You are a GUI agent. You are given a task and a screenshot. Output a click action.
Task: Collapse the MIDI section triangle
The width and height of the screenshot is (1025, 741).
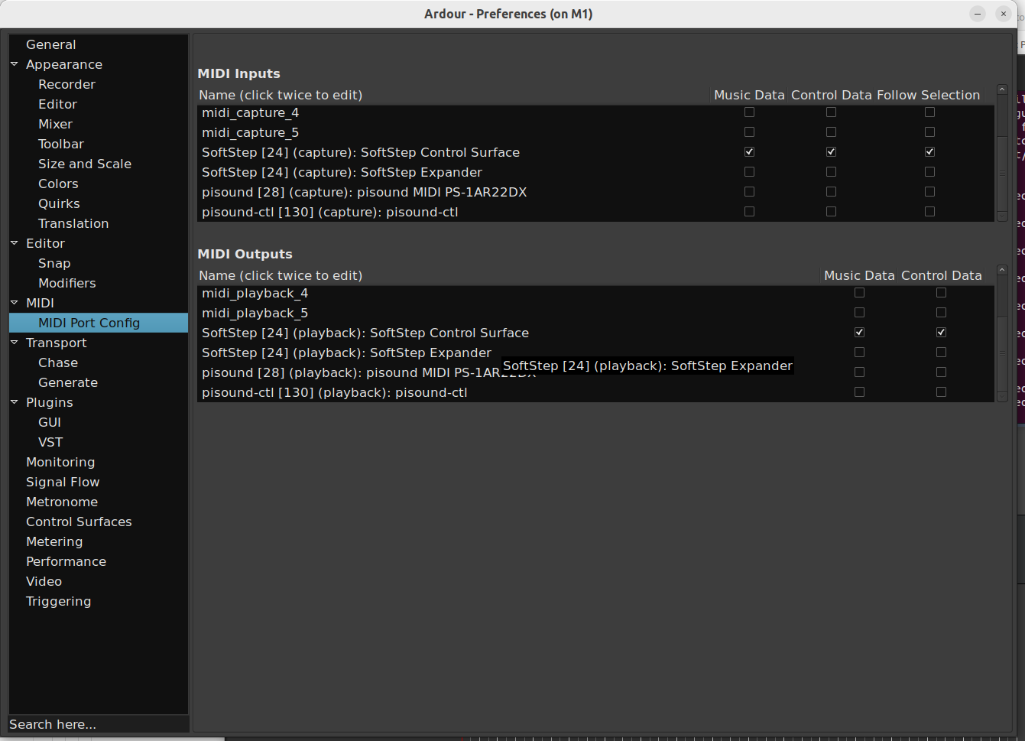[15, 303]
